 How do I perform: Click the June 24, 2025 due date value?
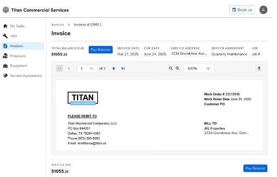tap(155, 54)
